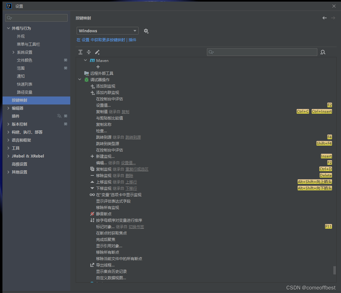The image size is (341, 293).
Task: Select the 移除所有断点 action row
Action: click(206, 252)
